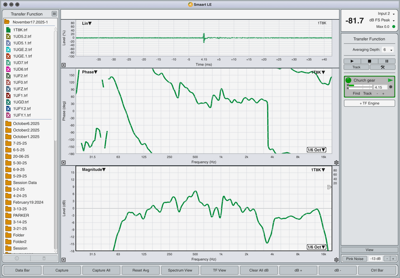Click the Pink Noise generator button

(x=355, y=259)
